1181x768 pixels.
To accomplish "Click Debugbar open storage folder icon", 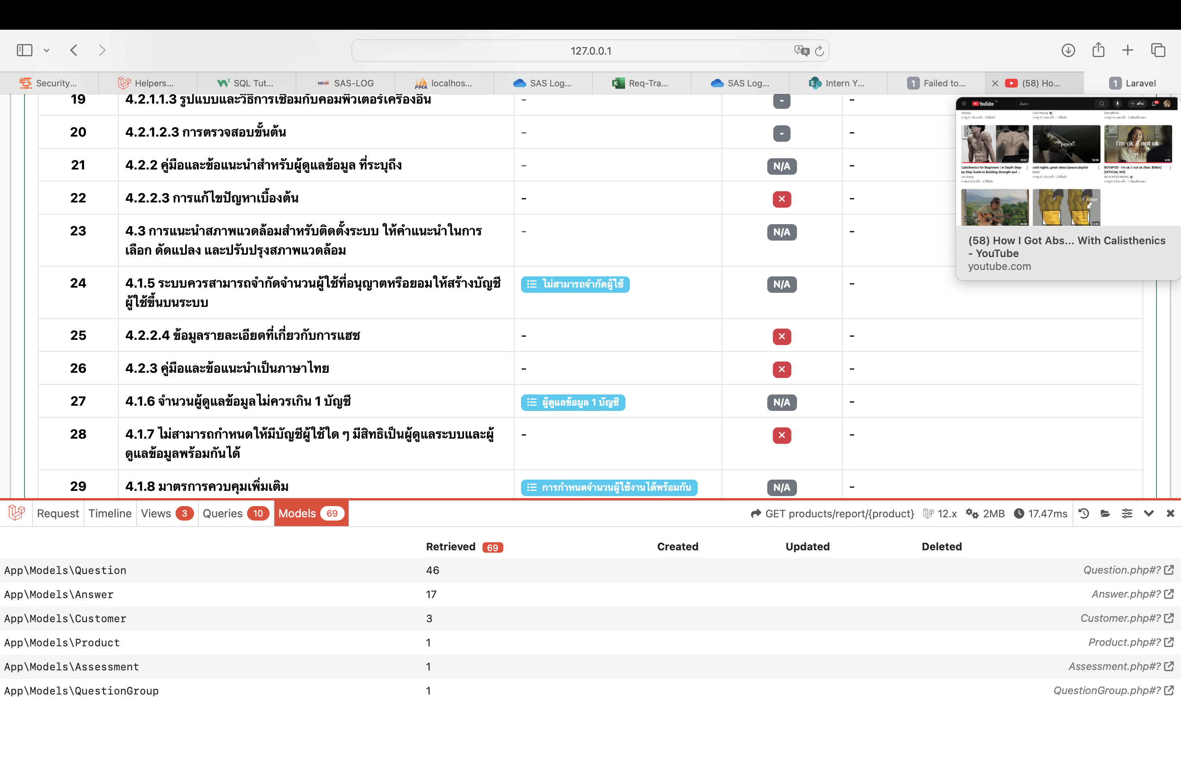I will (x=1105, y=513).
